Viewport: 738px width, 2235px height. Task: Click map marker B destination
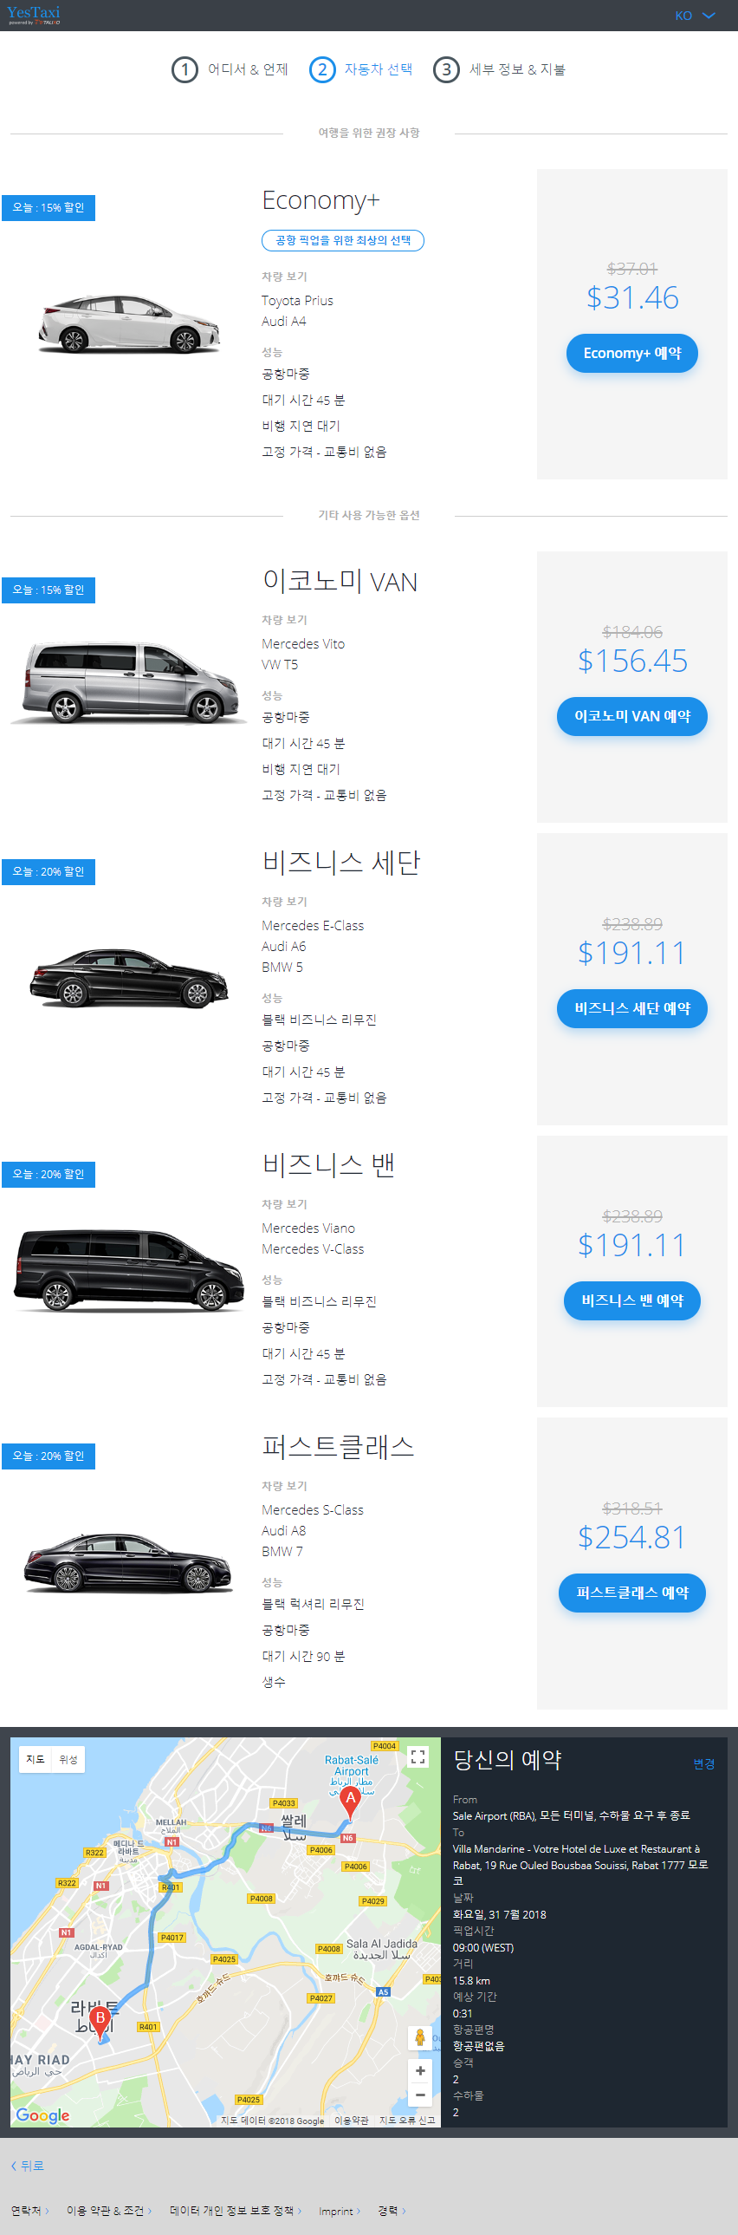pos(100,2020)
